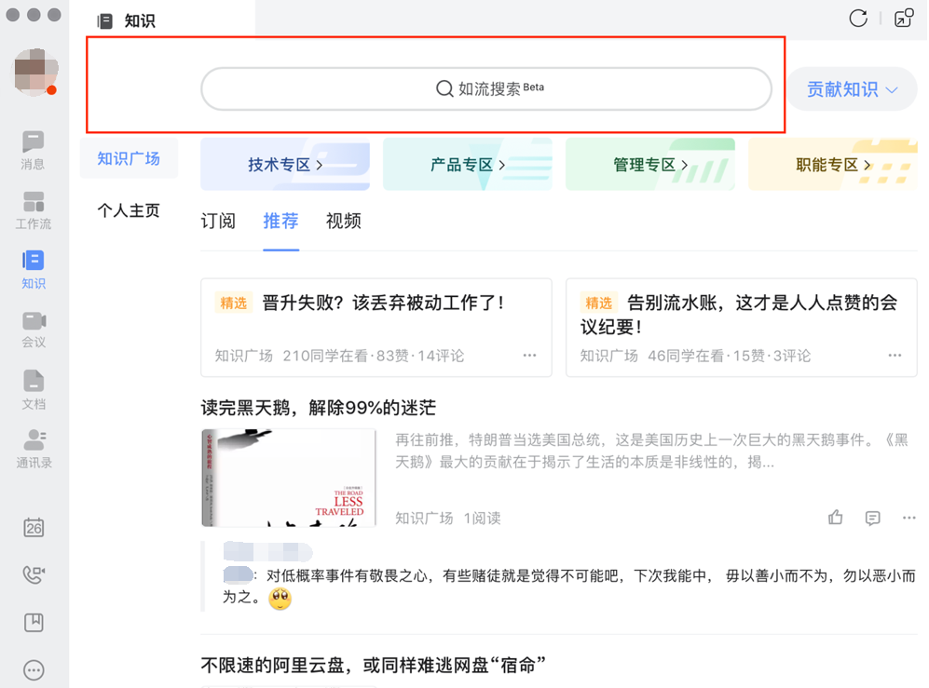Go to 个人主页 in left menu
Viewport: 929px width, 688px height.
[129, 210]
